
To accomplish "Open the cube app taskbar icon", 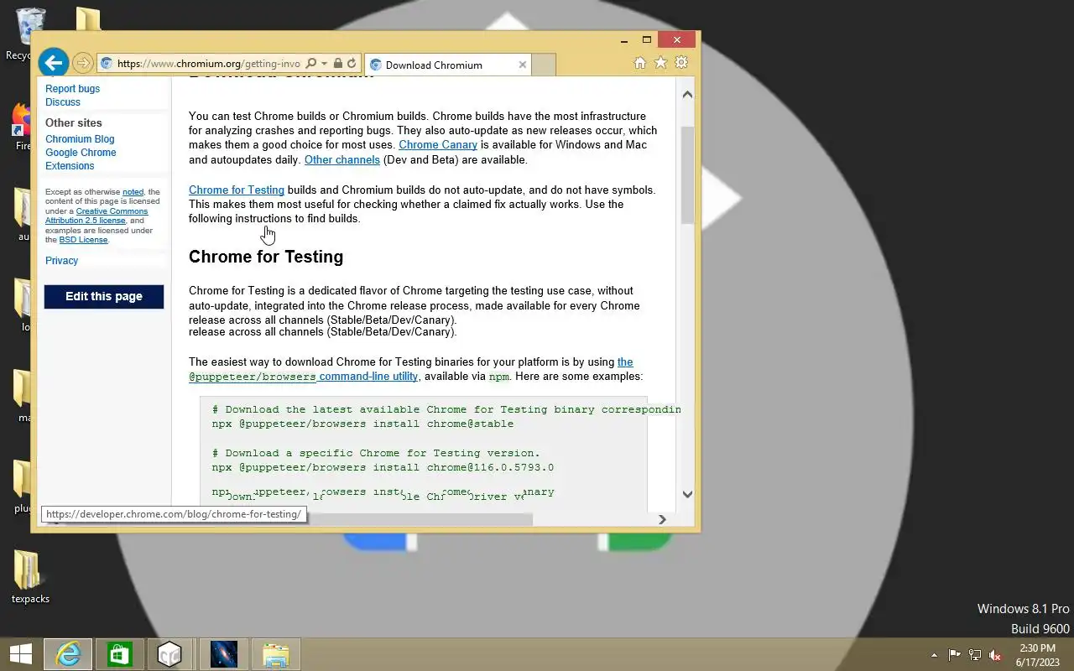I will pyautogui.click(x=170, y=654).
